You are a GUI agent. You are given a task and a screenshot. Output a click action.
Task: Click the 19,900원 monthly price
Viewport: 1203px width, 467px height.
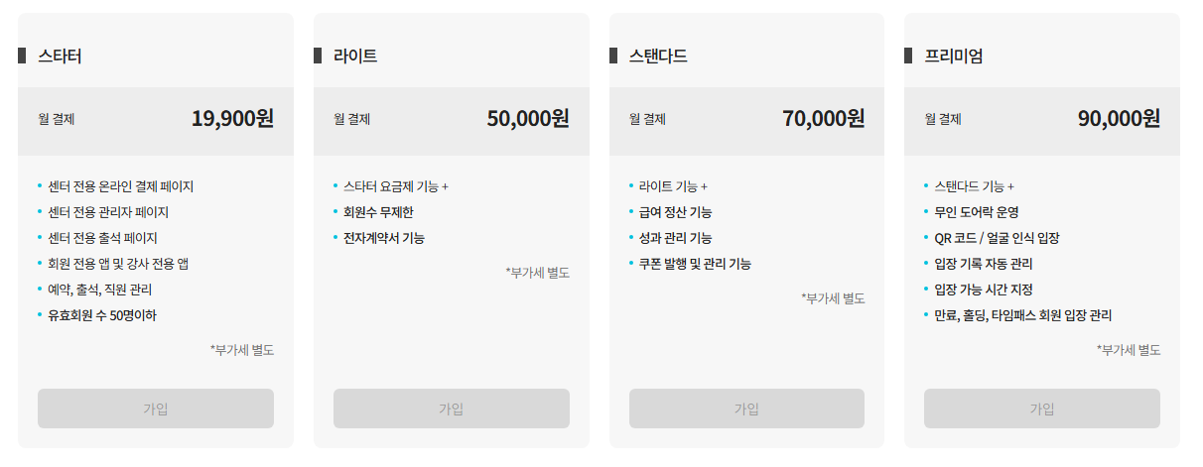pos(232,119)
